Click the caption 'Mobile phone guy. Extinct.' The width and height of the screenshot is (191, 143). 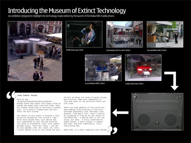click(75, 50)
